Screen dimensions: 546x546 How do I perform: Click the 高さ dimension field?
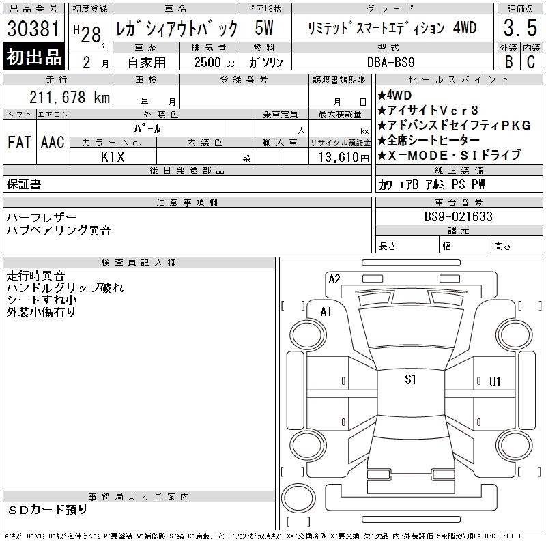pos(517,244)
